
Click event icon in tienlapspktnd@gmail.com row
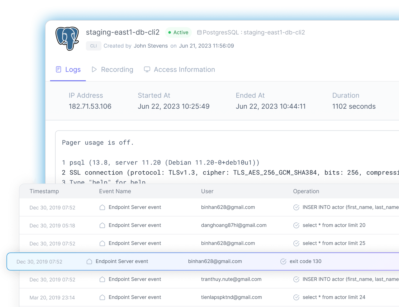(102, 297)
